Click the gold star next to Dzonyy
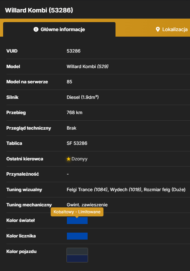The image size is (190, 271). coord(69,159)
